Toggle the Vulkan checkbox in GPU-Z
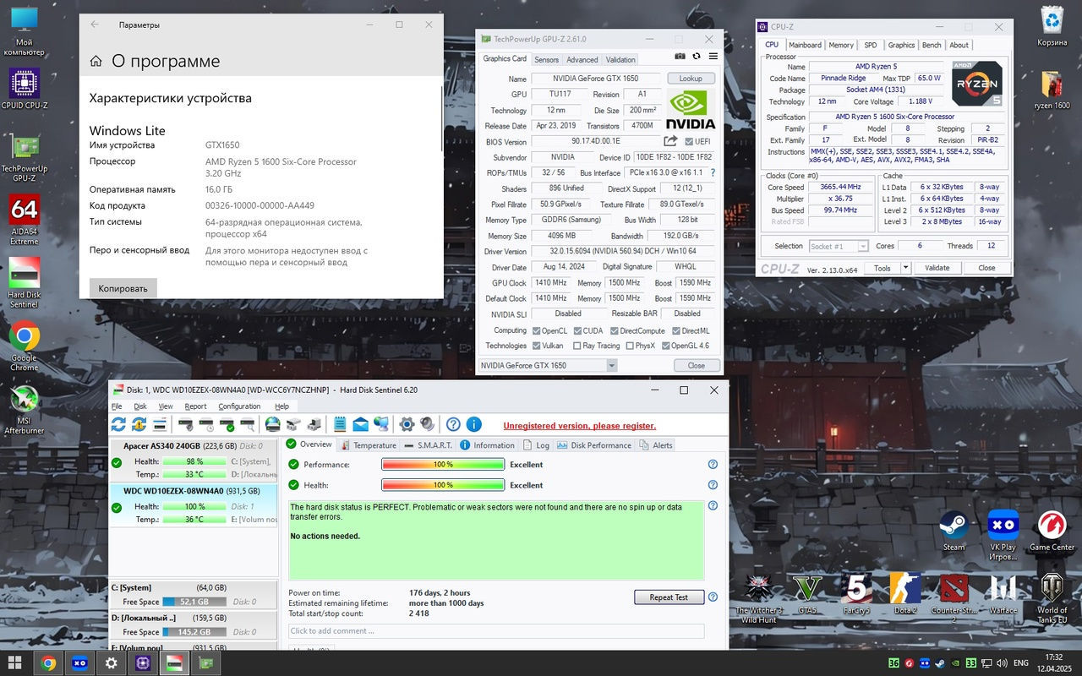Image resolution: width=1082 pixels, height=676 pixels. tap(537, 346)
